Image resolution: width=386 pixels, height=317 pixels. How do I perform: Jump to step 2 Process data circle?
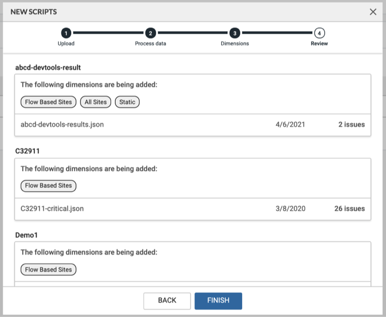tap(151, 33)
